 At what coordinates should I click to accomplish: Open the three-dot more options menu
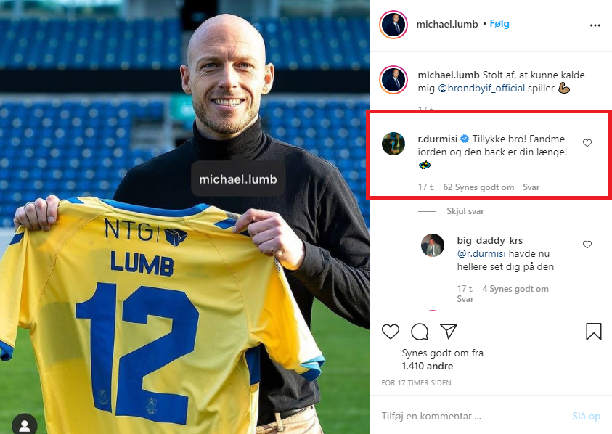click(x=595, y=25)
